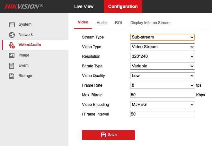Save the video settings
The width and height of the screenshot is (212, 146).
[x=108, y=135]
